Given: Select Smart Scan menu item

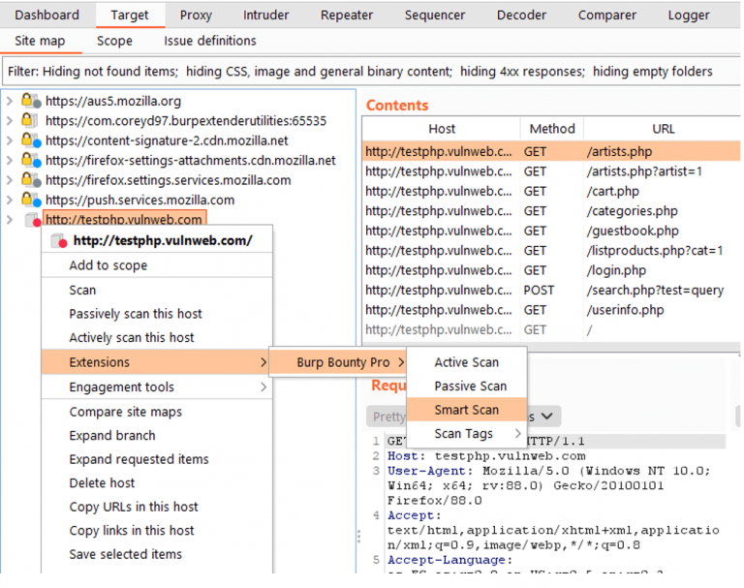Looking at the screenshot, I should [x=467, y=410].
